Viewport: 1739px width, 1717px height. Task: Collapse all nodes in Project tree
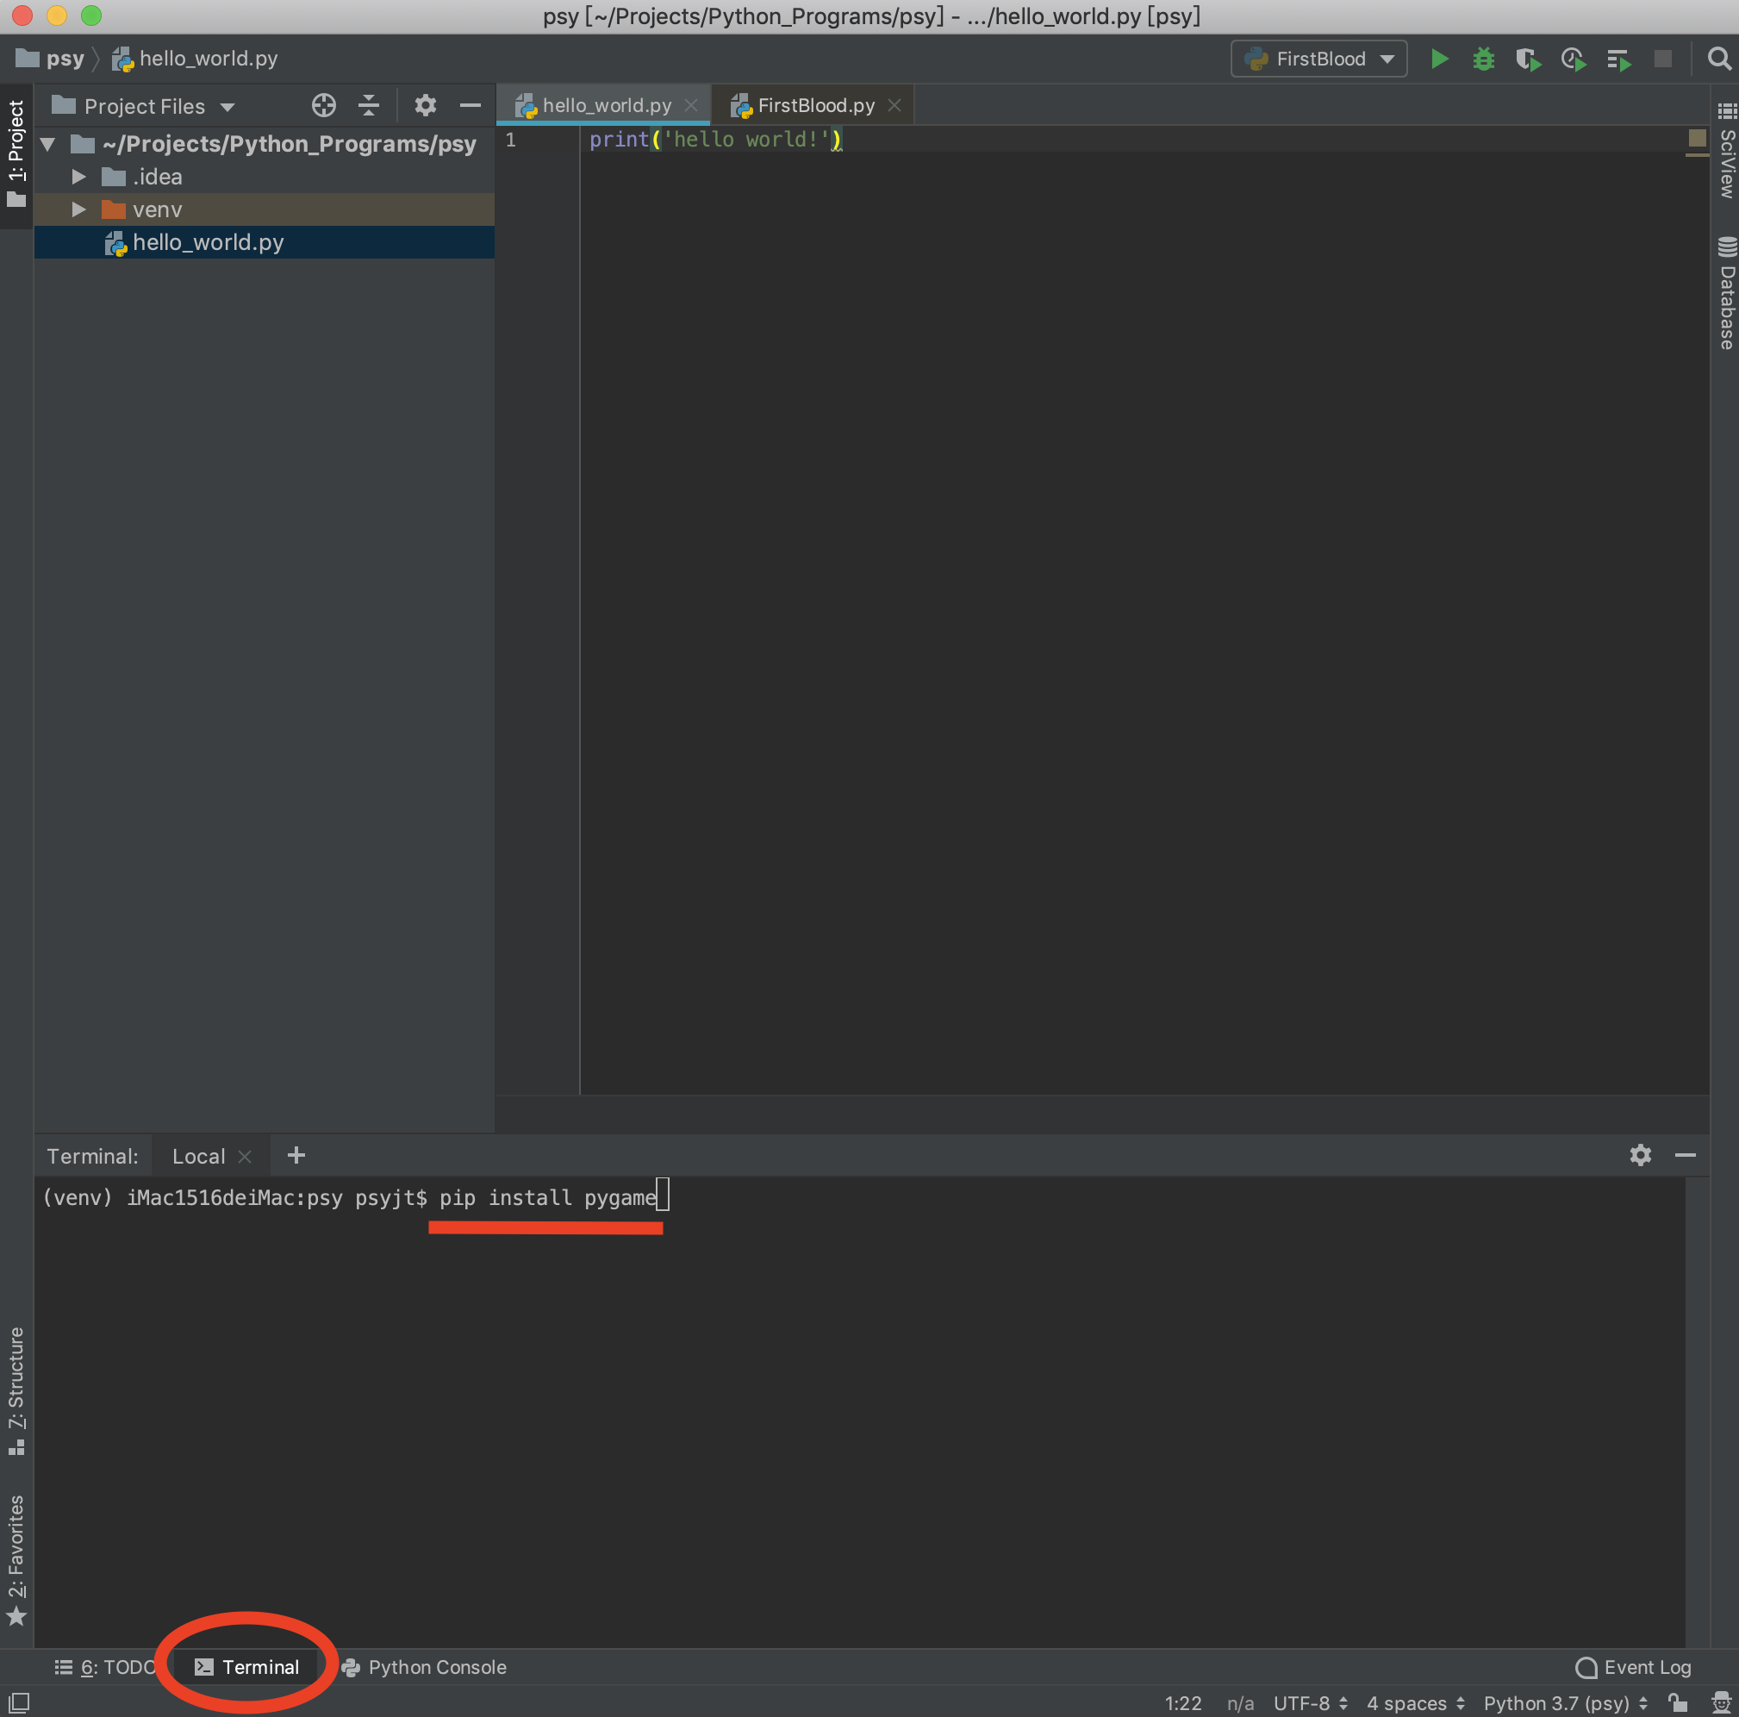click(x=368, y=105)
